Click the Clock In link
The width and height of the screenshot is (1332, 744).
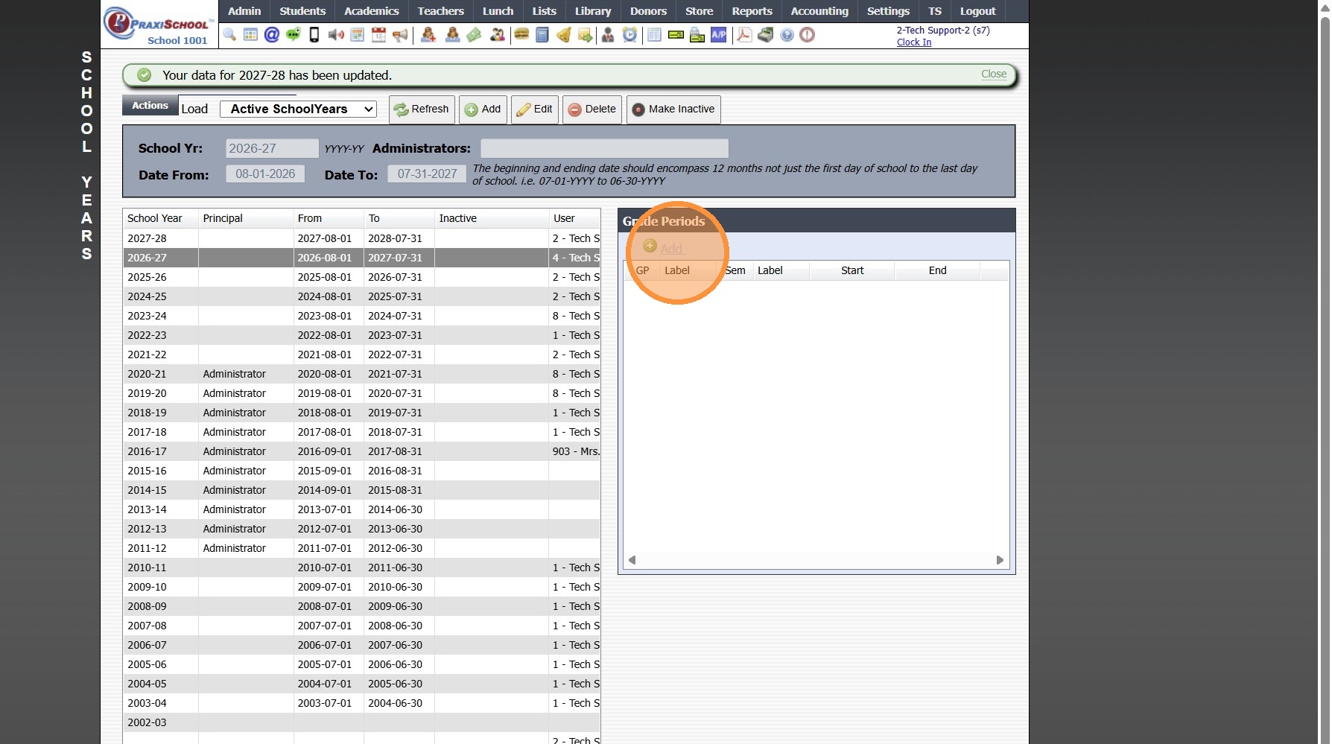pos(914,42)
